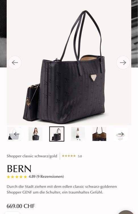Viewport: 138px width, 214px height.
Task: Click the Shopper classic schwarz/gold label
Action: point(32,156)
